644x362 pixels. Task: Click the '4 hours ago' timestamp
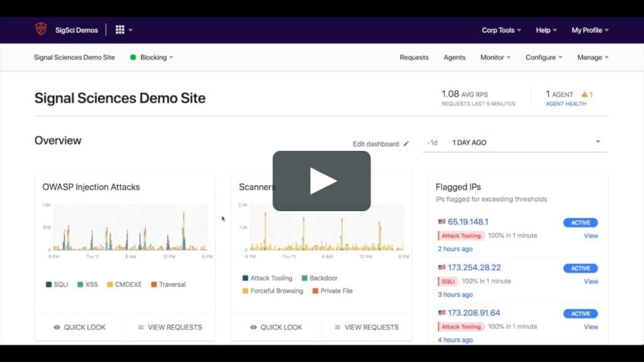[455, 340]
